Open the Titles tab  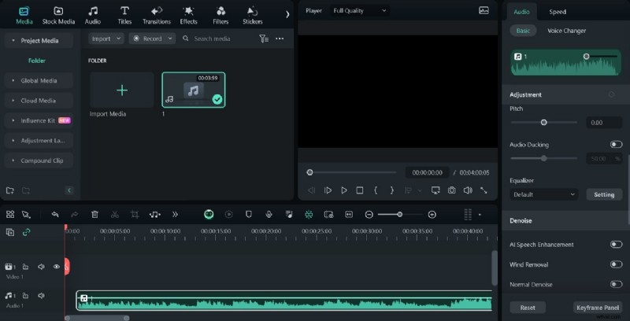[124, 15]
